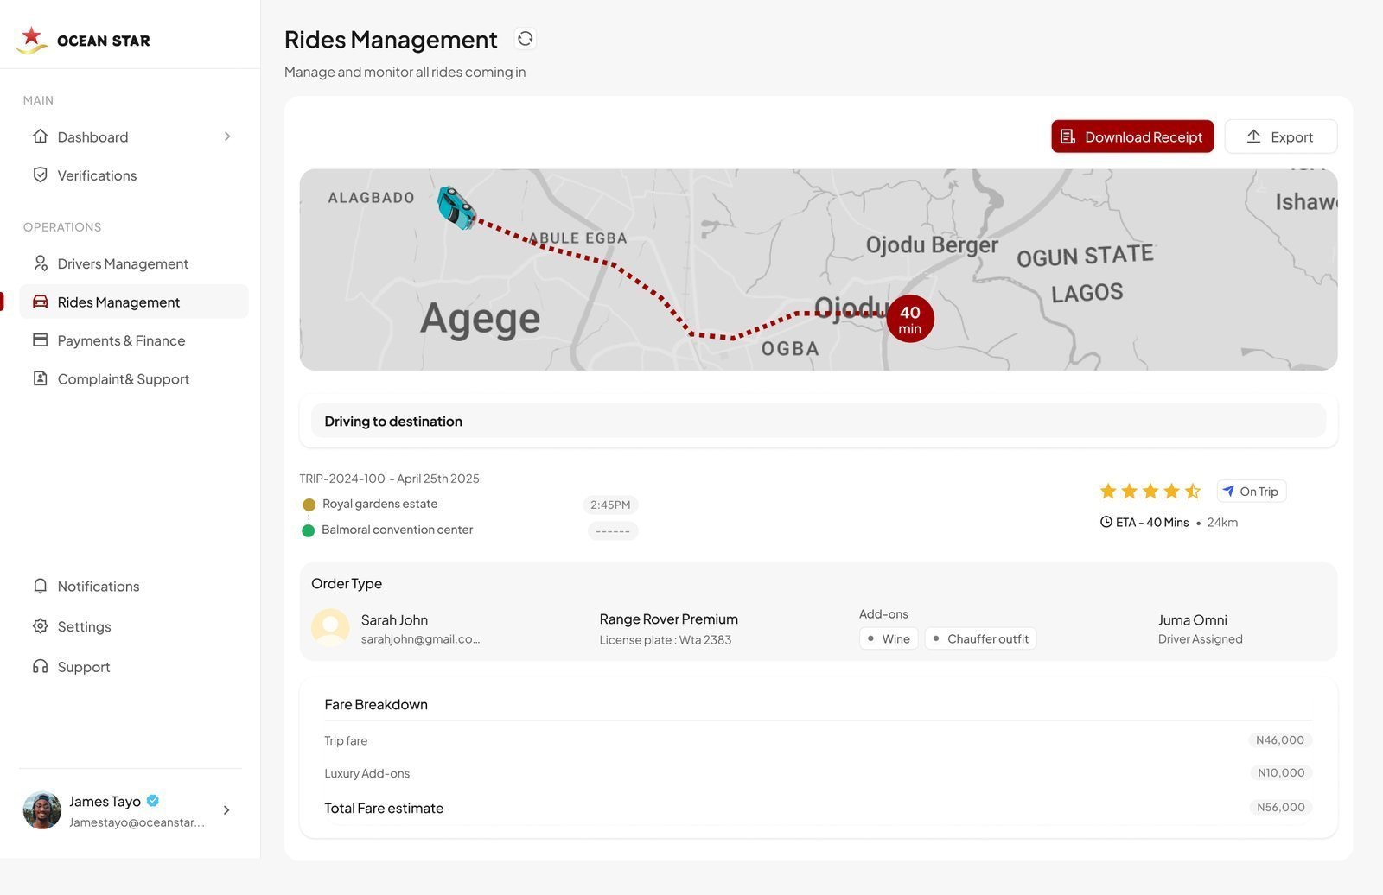Click the ETA clock icon
This screenshot has height=895, width=1383.
(1106, 522)
